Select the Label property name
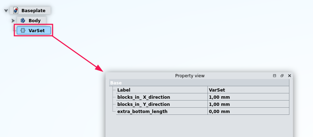The height and width of the screenshot is (137, 313). (124, 90)
